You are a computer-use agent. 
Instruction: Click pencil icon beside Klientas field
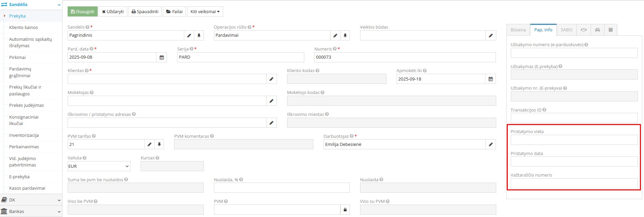coord(271,79)
